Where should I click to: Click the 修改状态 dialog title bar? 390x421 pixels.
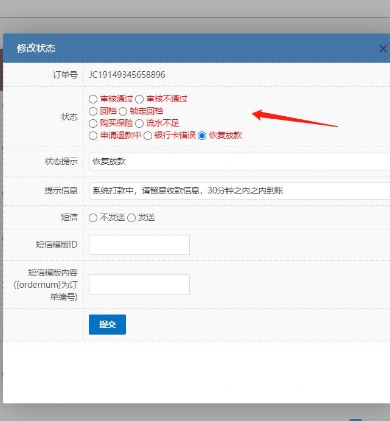click(183, 49)
